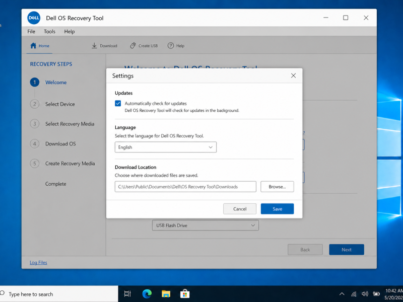Uncheck Automatically check for updates
This screenshot has width=403, height=302.
tap(118, 103)
